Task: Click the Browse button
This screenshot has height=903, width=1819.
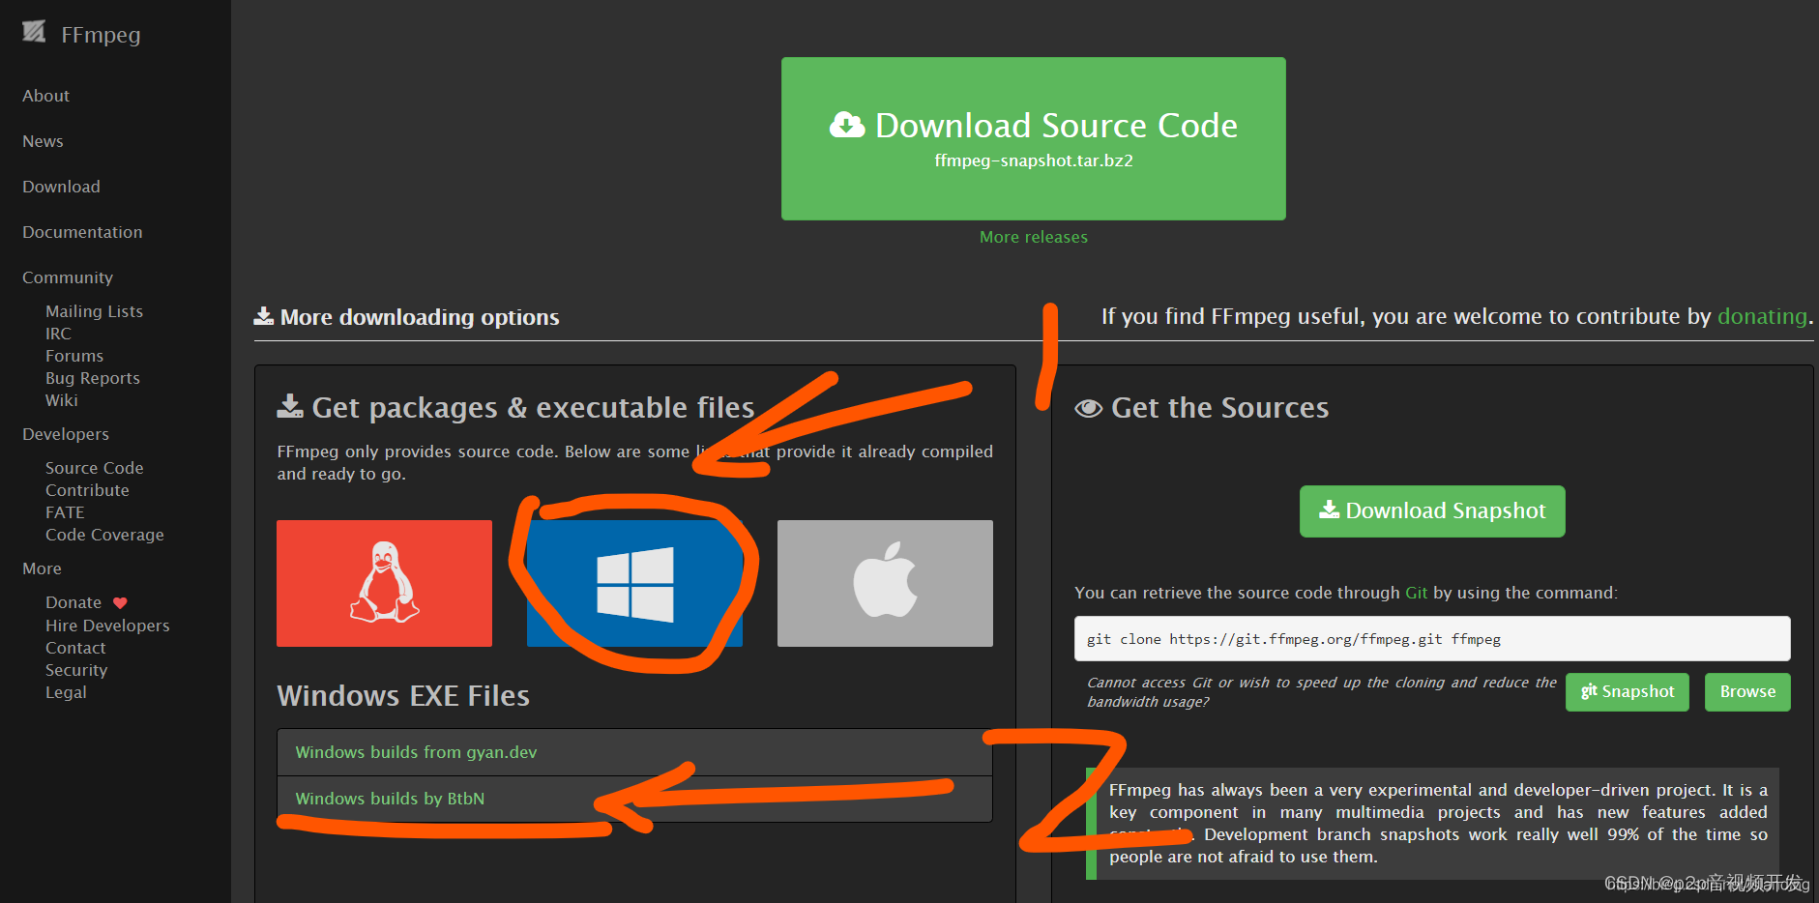Action: tap(1747, 692)
